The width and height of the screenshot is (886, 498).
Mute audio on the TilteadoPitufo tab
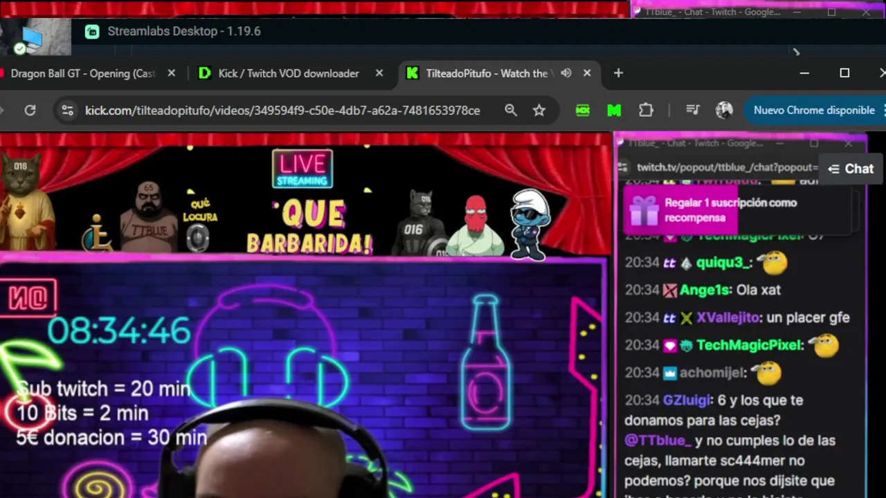tap(566, 73)
